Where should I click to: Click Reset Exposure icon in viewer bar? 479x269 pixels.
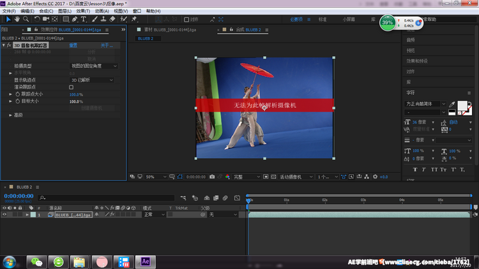point(375,177)
